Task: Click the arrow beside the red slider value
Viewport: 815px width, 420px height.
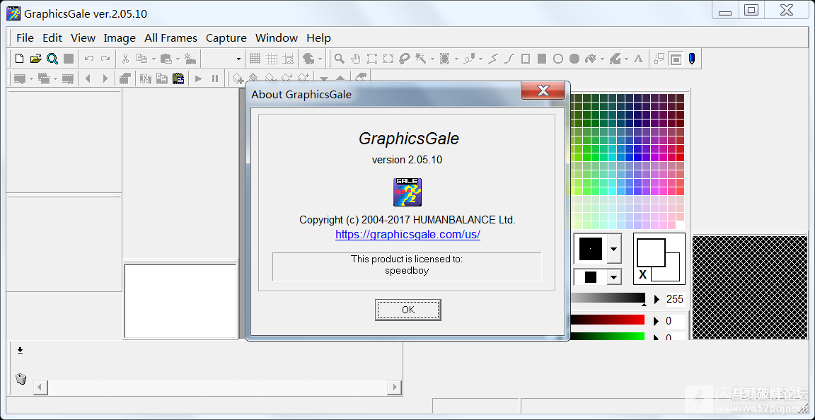Action: click(x=657, y=321)
